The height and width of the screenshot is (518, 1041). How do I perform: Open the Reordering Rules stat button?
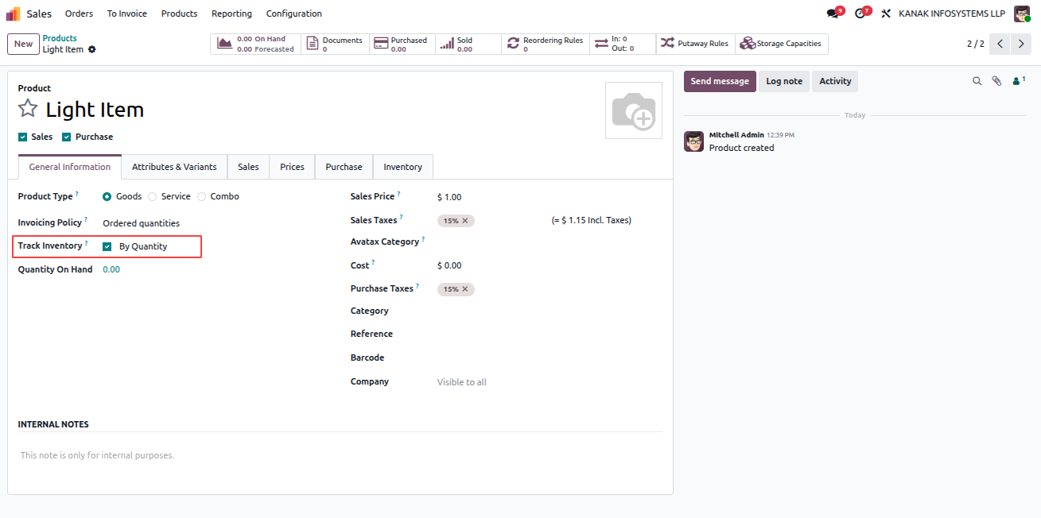point(546,44)
